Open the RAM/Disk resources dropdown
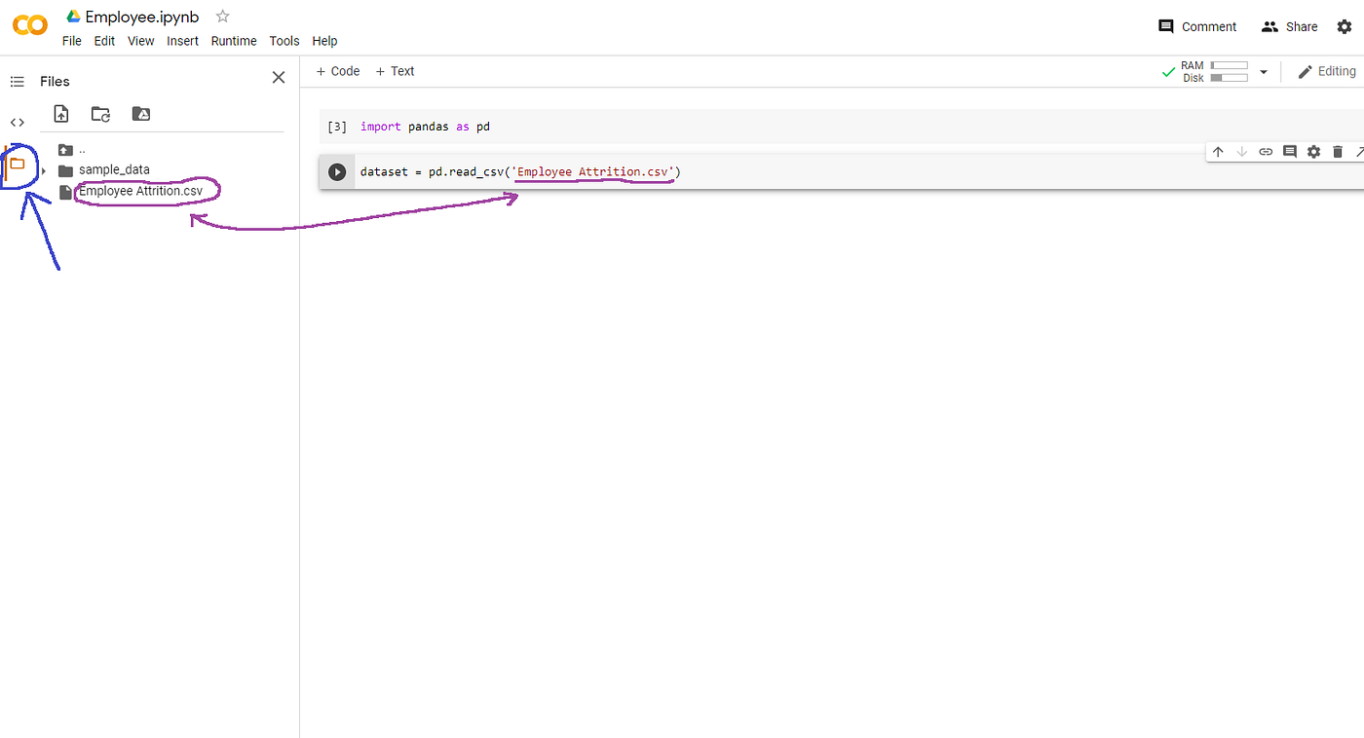The height and width of the screenshot is (738, 1364). (1264, 71)
